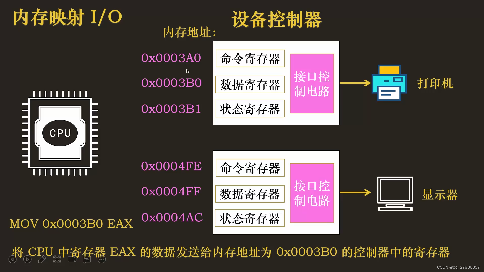Select the 命令寄存器 register for printer controller
The image size is (484, 272).
tap(250, 58)
